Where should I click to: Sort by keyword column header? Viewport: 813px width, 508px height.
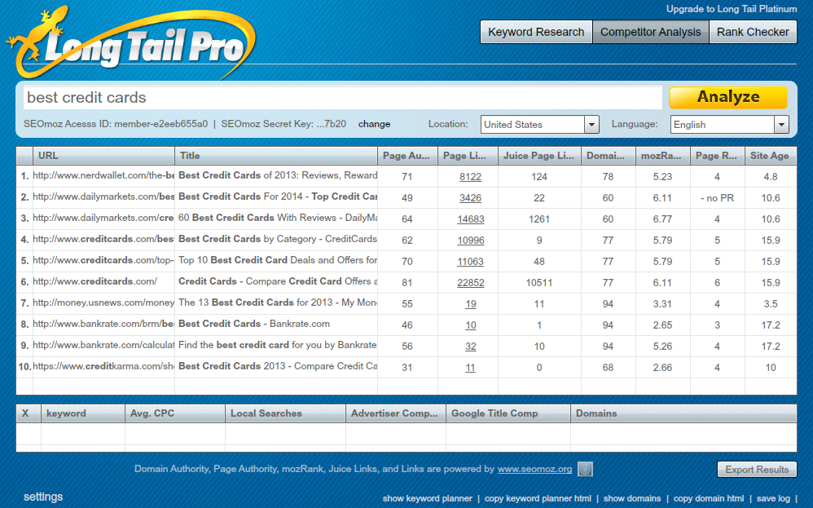83,413
